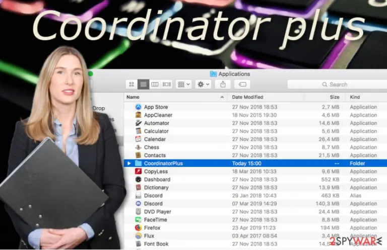Screen dimensions: 387x250
Task: Click the Finder Search field
Action: [x=337, y=85]
